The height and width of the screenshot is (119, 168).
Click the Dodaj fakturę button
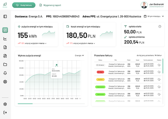click(24, 5)
